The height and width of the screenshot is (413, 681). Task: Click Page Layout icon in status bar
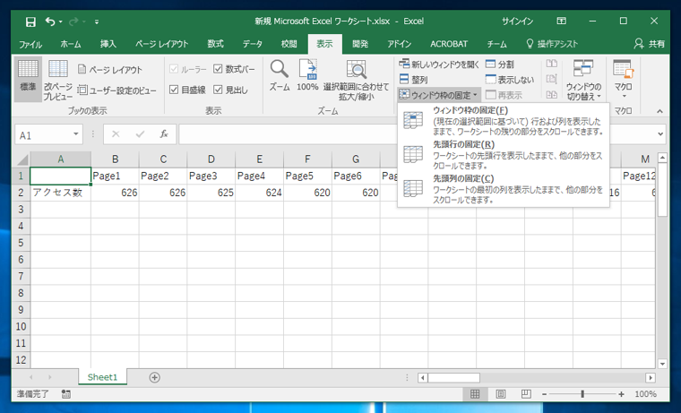click(x=500, y=394)
